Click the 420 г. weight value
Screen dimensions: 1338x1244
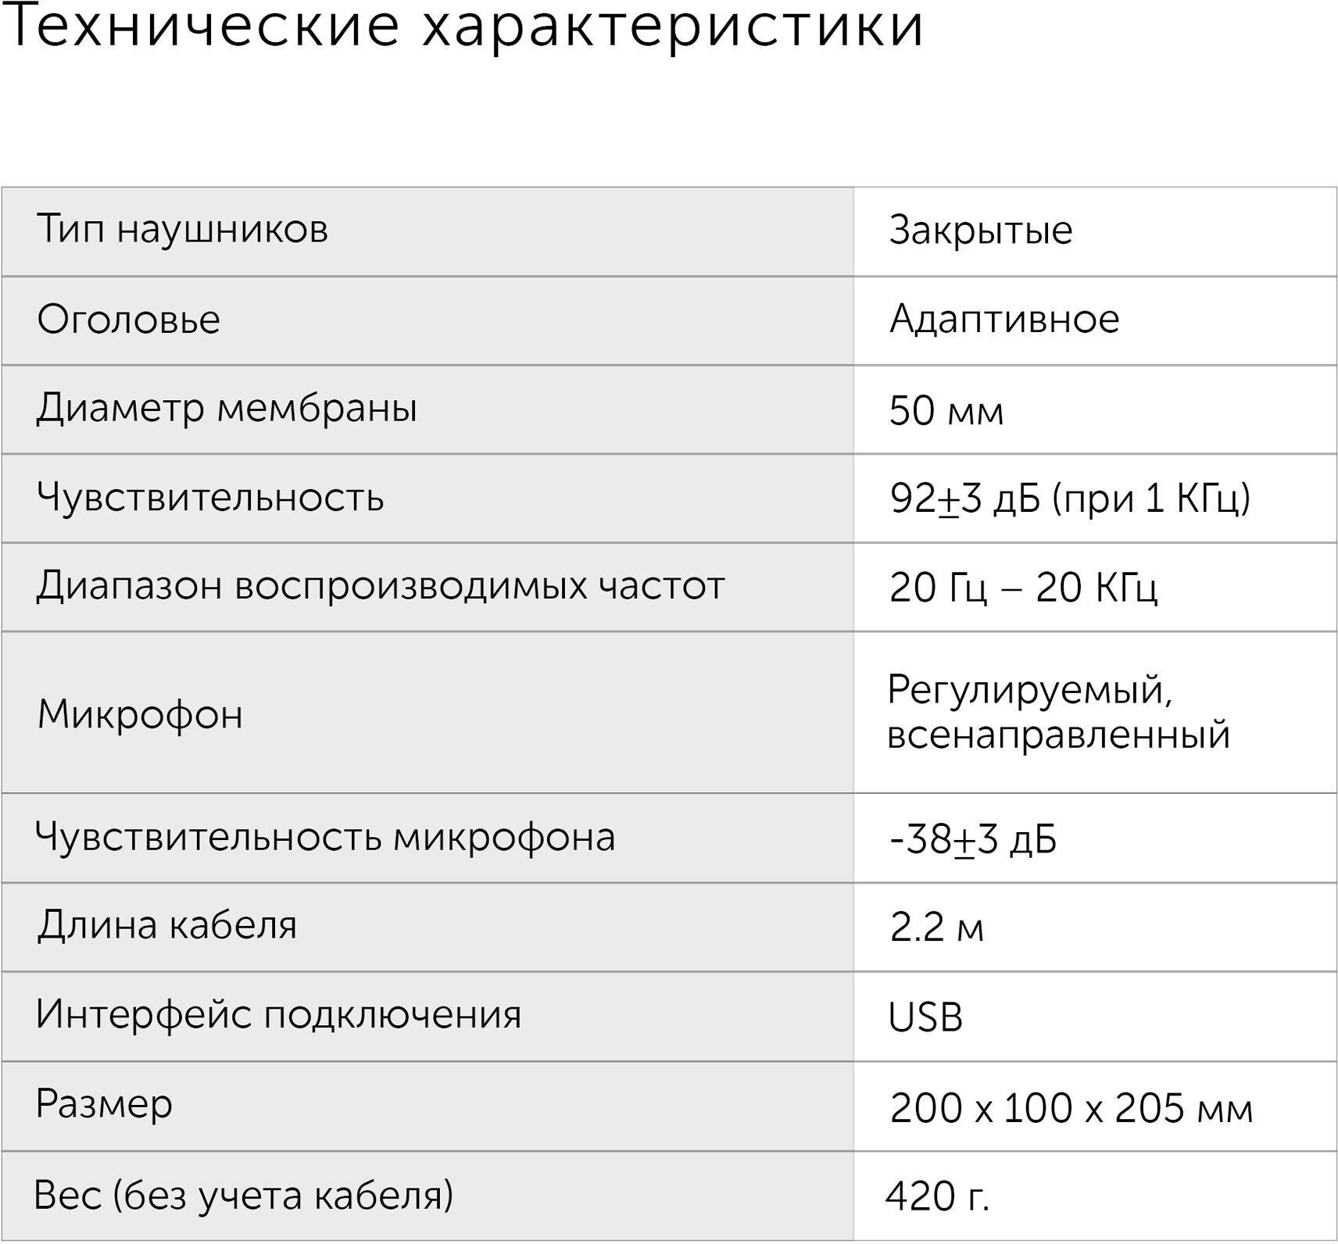(938, 1196)
